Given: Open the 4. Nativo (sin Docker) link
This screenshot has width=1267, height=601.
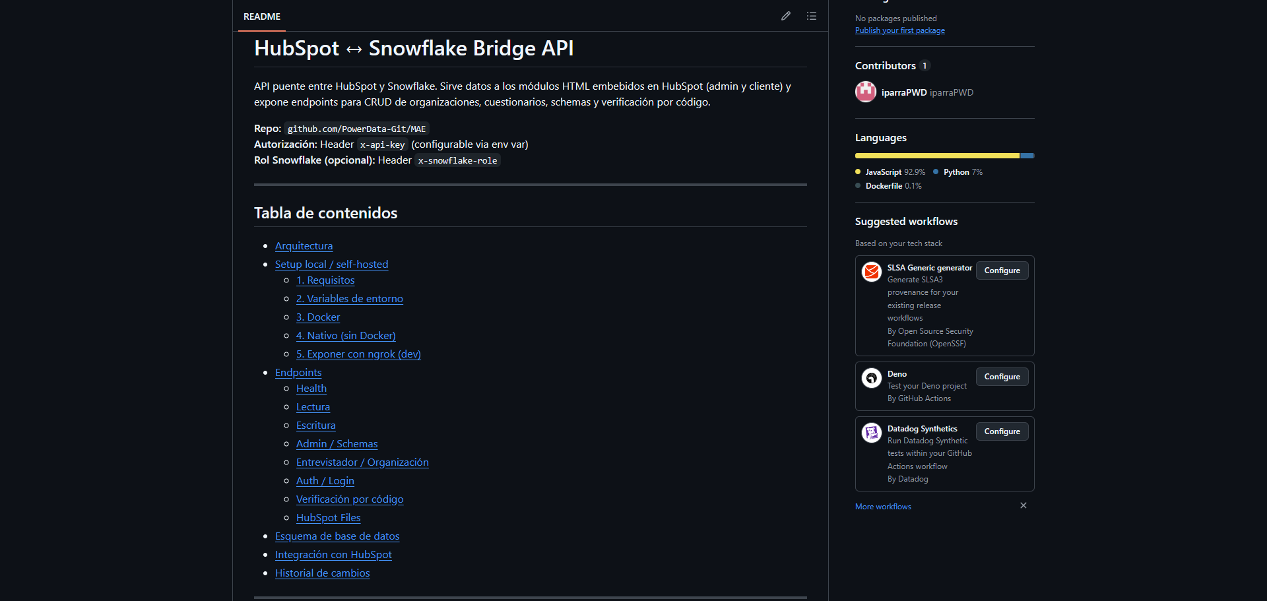Looking at the screenshot, I should pos(346,335).
